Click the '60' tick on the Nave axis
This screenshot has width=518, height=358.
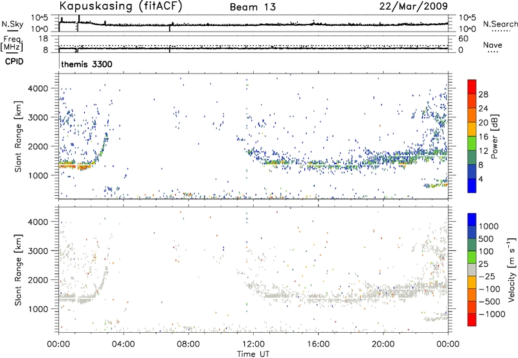point(463,39)
